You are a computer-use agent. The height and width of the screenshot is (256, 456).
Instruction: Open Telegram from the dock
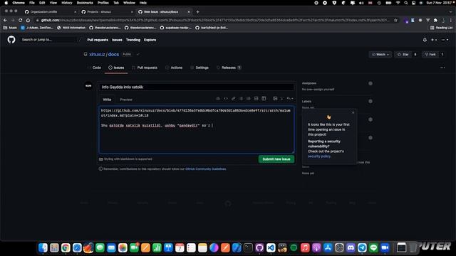tap(362, 247)
